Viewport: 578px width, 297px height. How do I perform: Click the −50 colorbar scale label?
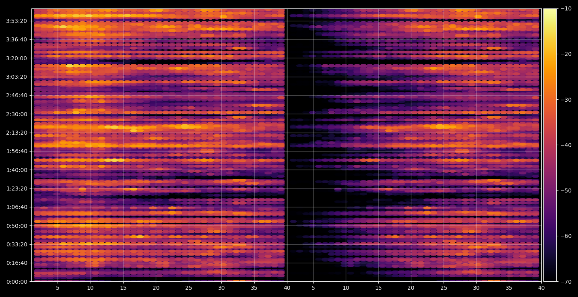tap(566, 190)
